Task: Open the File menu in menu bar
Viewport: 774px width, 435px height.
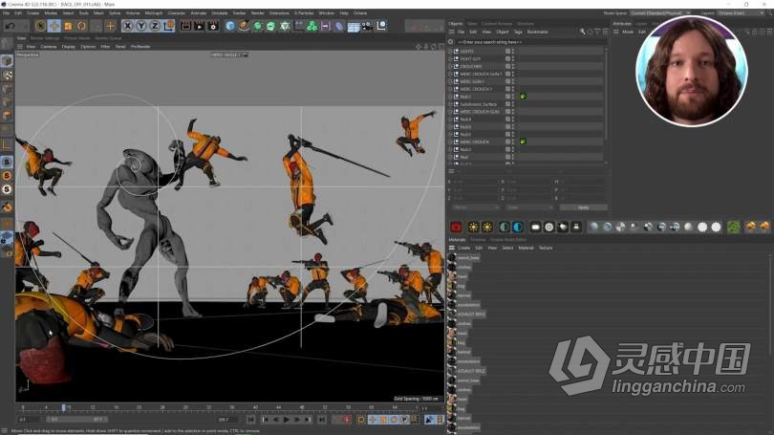Action: tap(7, 12)
